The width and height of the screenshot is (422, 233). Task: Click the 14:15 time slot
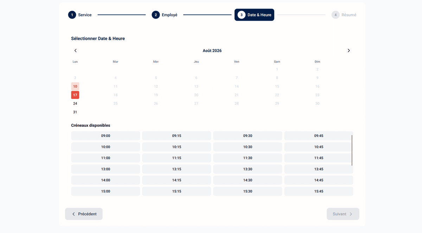point(177,180)
